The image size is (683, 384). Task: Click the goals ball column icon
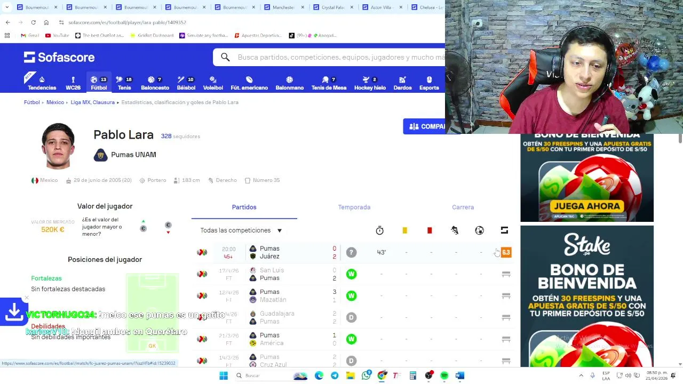tap(479, 230)
